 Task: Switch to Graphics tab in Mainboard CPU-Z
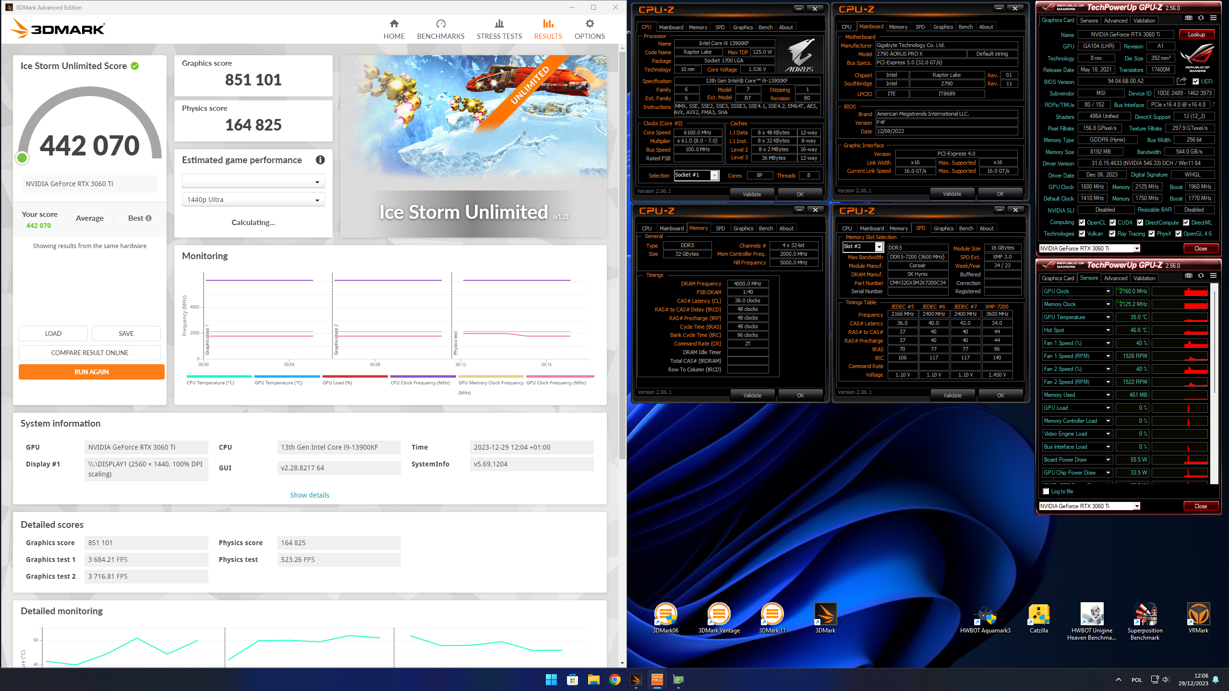click(x=943, y=27)
